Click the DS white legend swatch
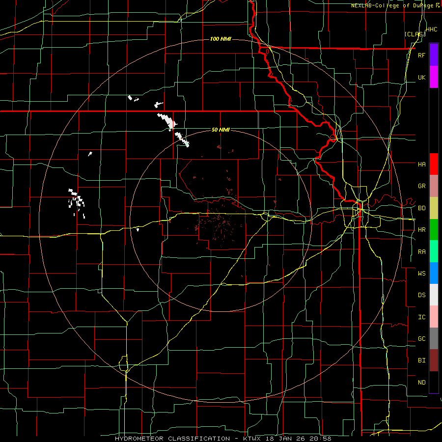The width and height of the screenshot is (442, 442). point(434,295)
